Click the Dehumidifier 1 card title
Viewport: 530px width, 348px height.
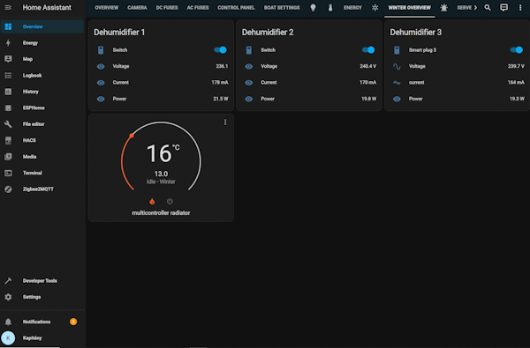click(119, 32)
